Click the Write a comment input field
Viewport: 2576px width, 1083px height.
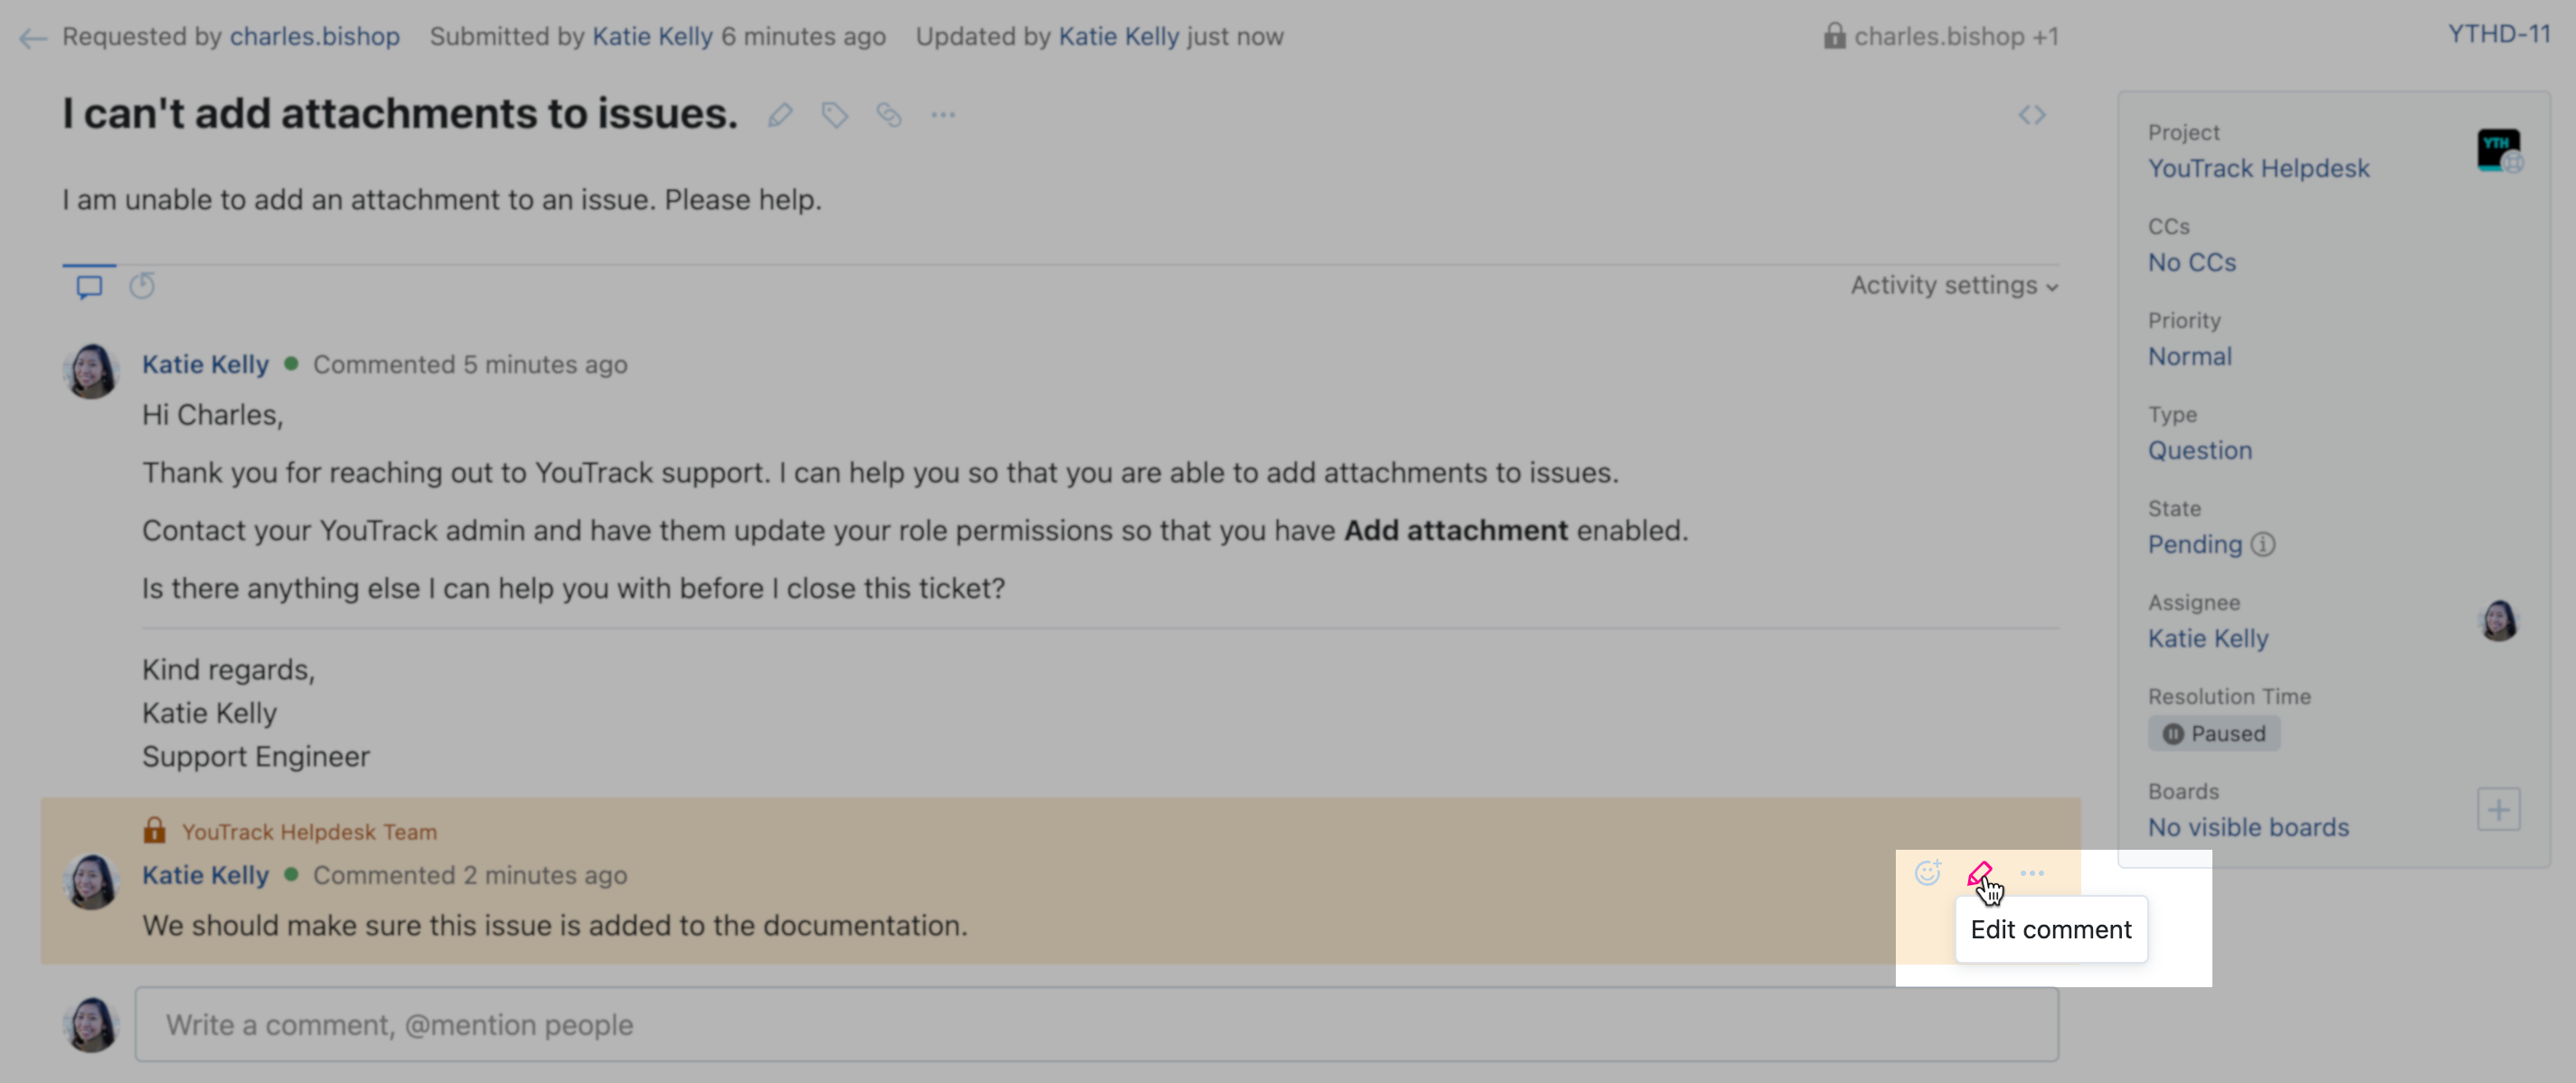[x=1096, y=1024]
